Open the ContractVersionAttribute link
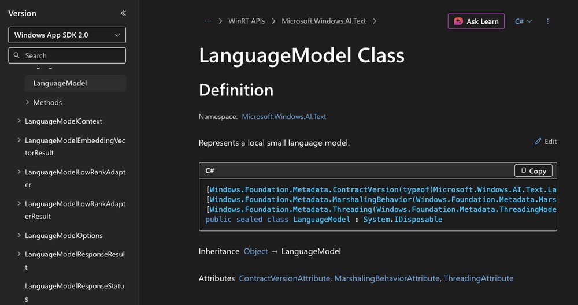The width and height of the screenshot is (578, 305). (x=284, y=278)
